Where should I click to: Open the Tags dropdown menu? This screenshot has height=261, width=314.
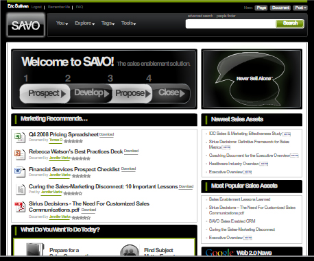(x=108, y=23)
